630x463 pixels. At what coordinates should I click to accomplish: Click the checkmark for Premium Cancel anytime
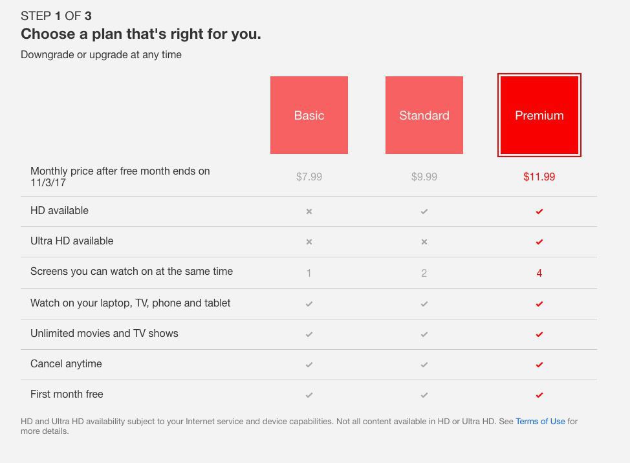pyautogui.click(x=539, y=364)
